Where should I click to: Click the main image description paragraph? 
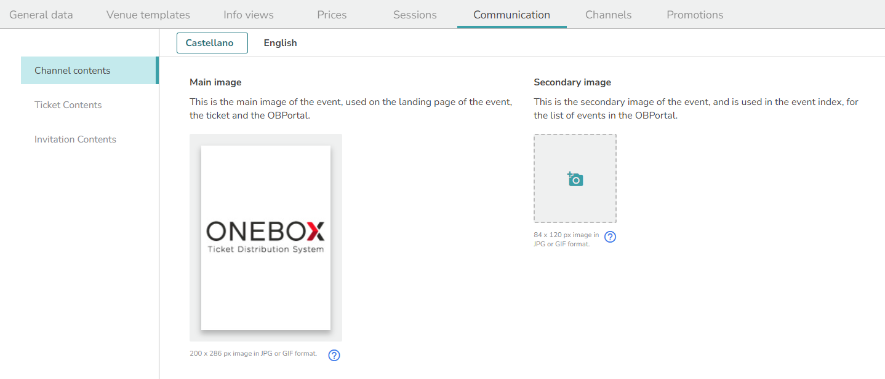[x=351, y=108]
